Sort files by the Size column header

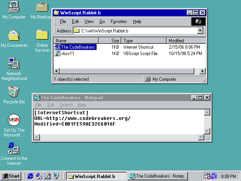[110, 40]
